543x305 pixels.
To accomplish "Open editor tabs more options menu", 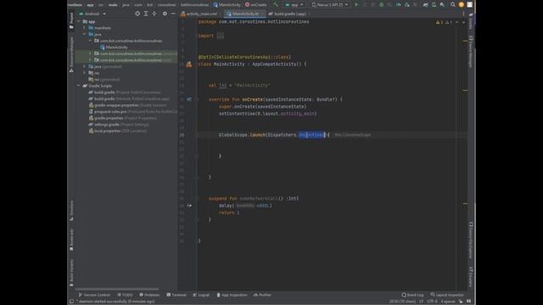I will pos(463,14).
